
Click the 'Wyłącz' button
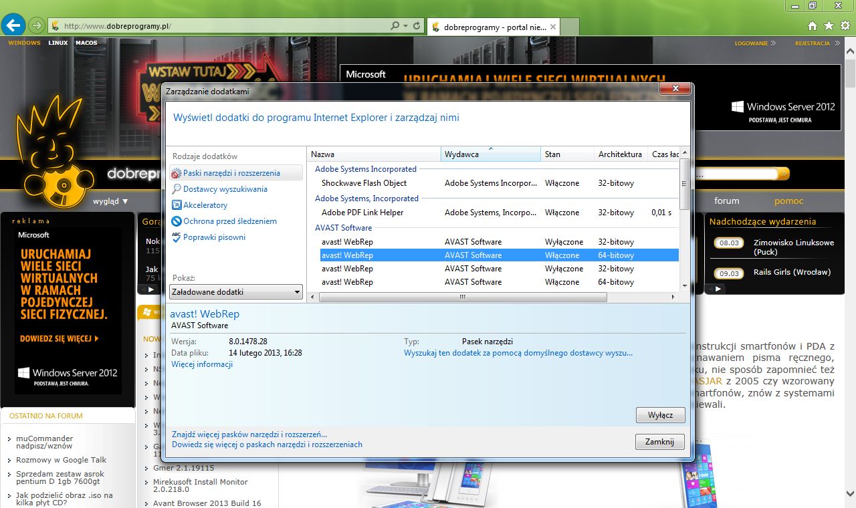click(661, 415)
